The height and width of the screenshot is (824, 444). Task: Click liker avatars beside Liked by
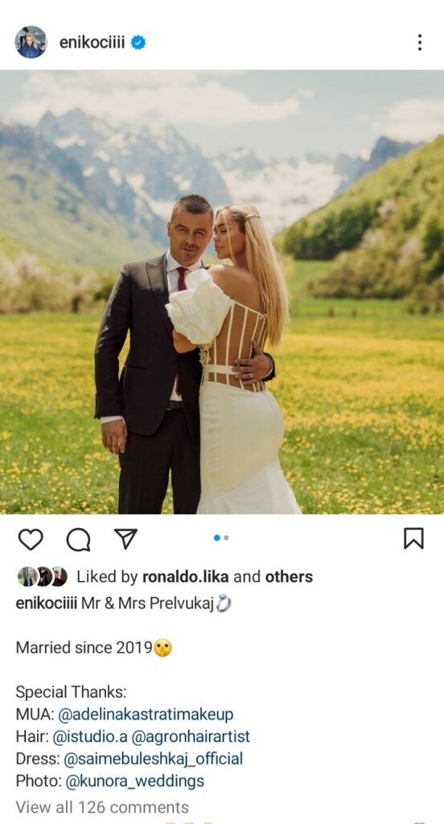(x=42, y=576)
